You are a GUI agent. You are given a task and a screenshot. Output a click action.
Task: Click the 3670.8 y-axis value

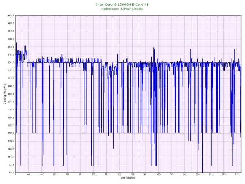point(11,47)
